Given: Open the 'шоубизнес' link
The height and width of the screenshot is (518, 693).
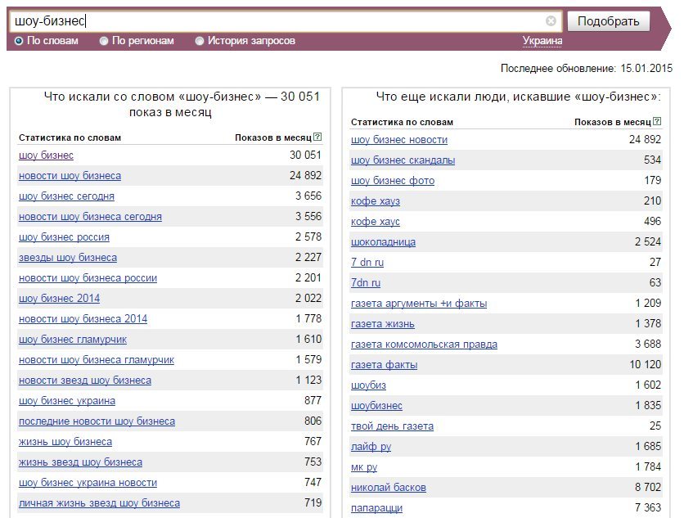Looking at the screenshot, I should [x=376, y=406].
